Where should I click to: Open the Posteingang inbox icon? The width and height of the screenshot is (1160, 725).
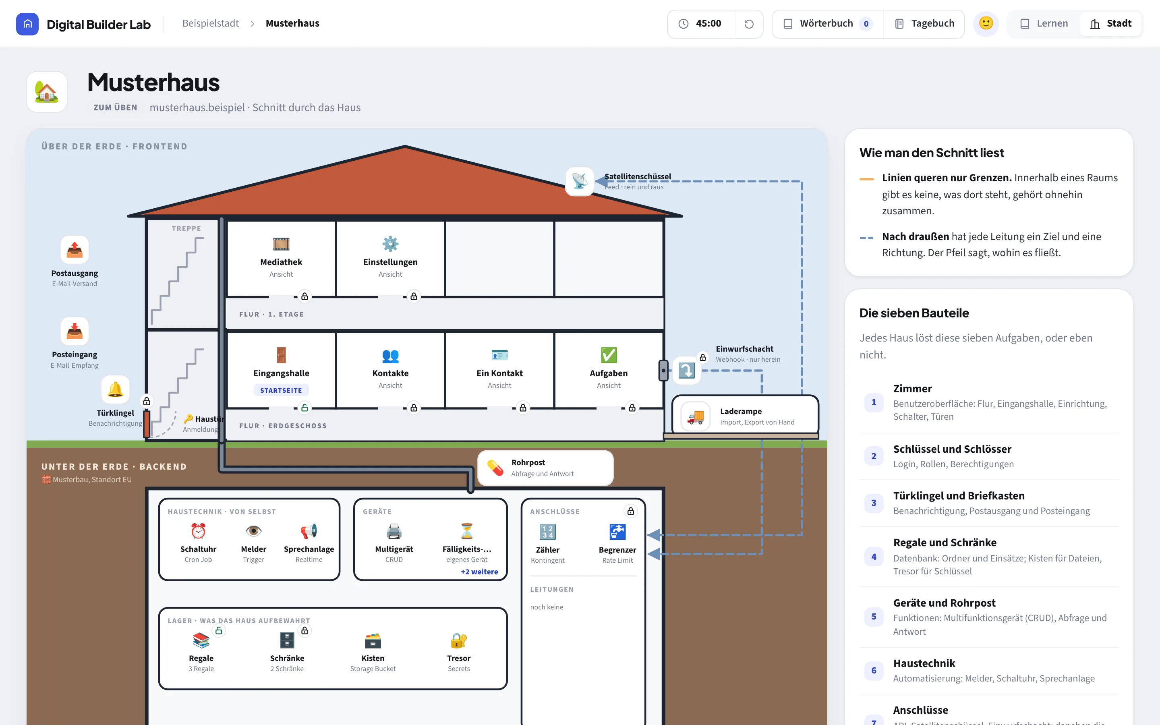pos(74,331)
